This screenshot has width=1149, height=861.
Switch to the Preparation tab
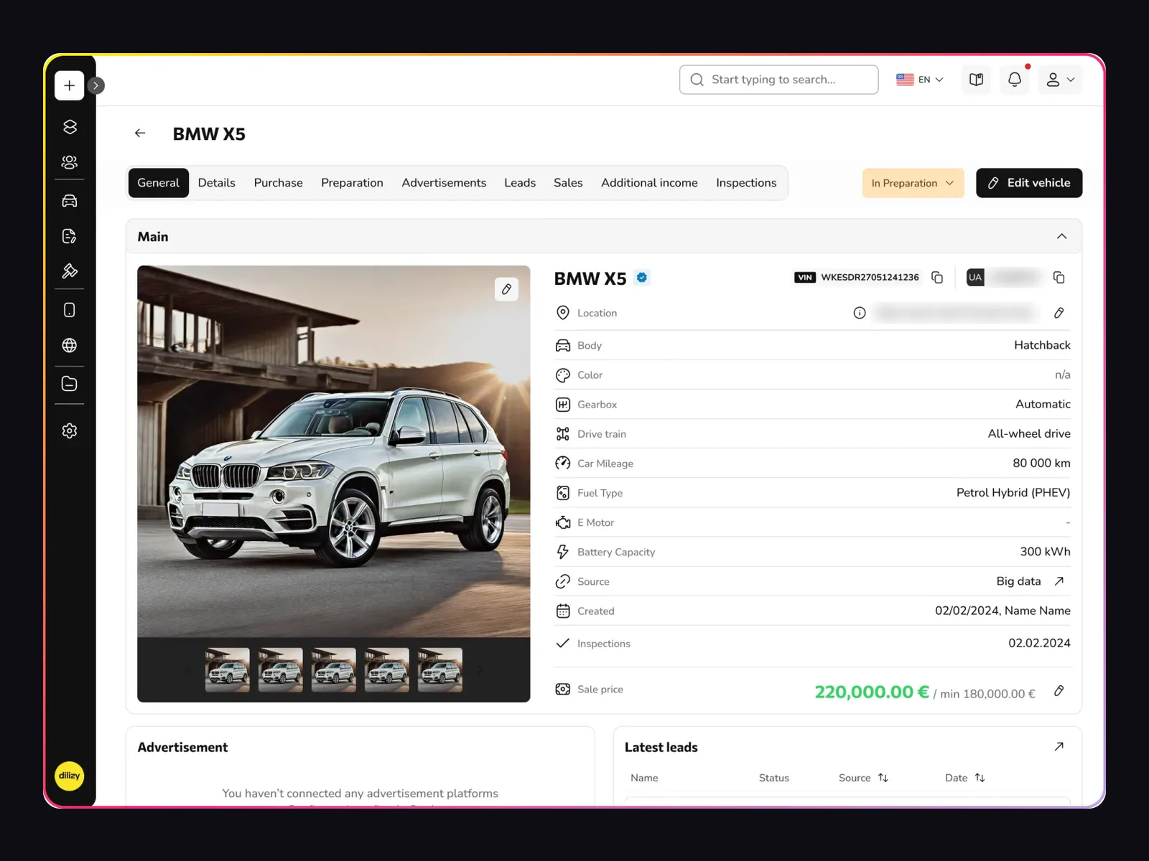coord(352,183)
